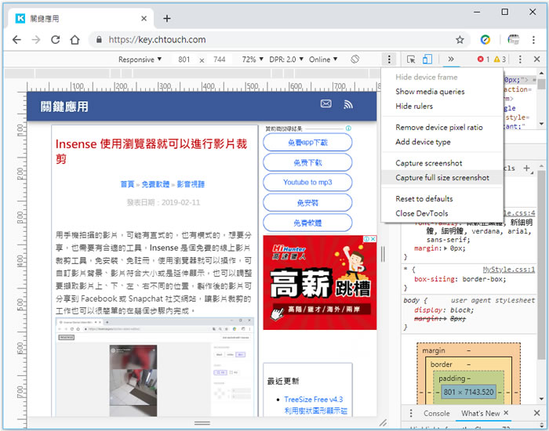Open the Online network throttling dropdown
The width and height of the screenshot is (549, 431).
[323, 60]
